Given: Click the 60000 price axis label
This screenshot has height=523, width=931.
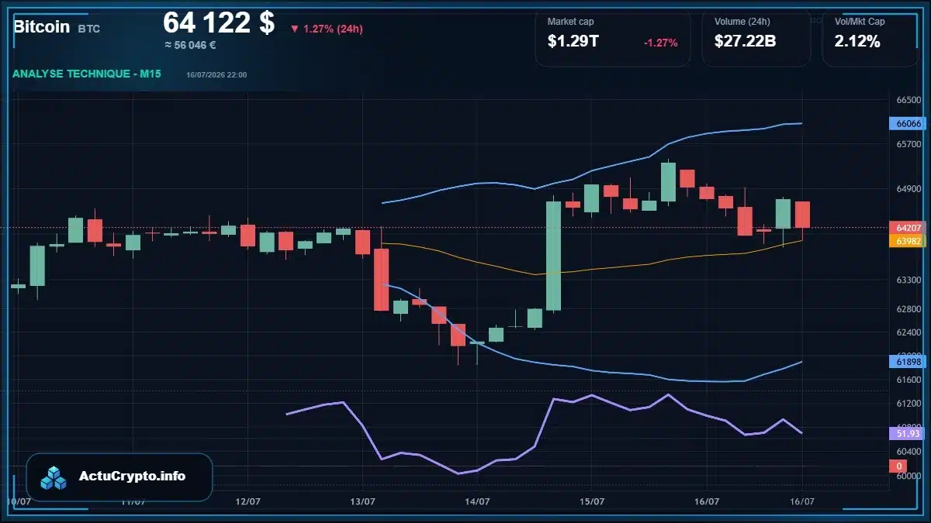Looking at the screenshot, I should [x=909, y=476].
